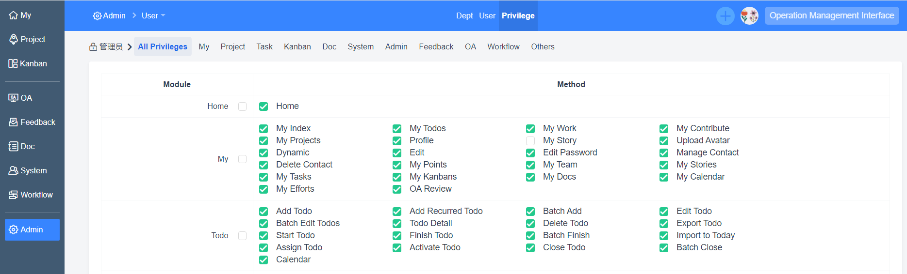This screenshot has height=274, width=907.
Task: Expand the User dropdown in breadcrumb
Action: click(x=153, y=16)
